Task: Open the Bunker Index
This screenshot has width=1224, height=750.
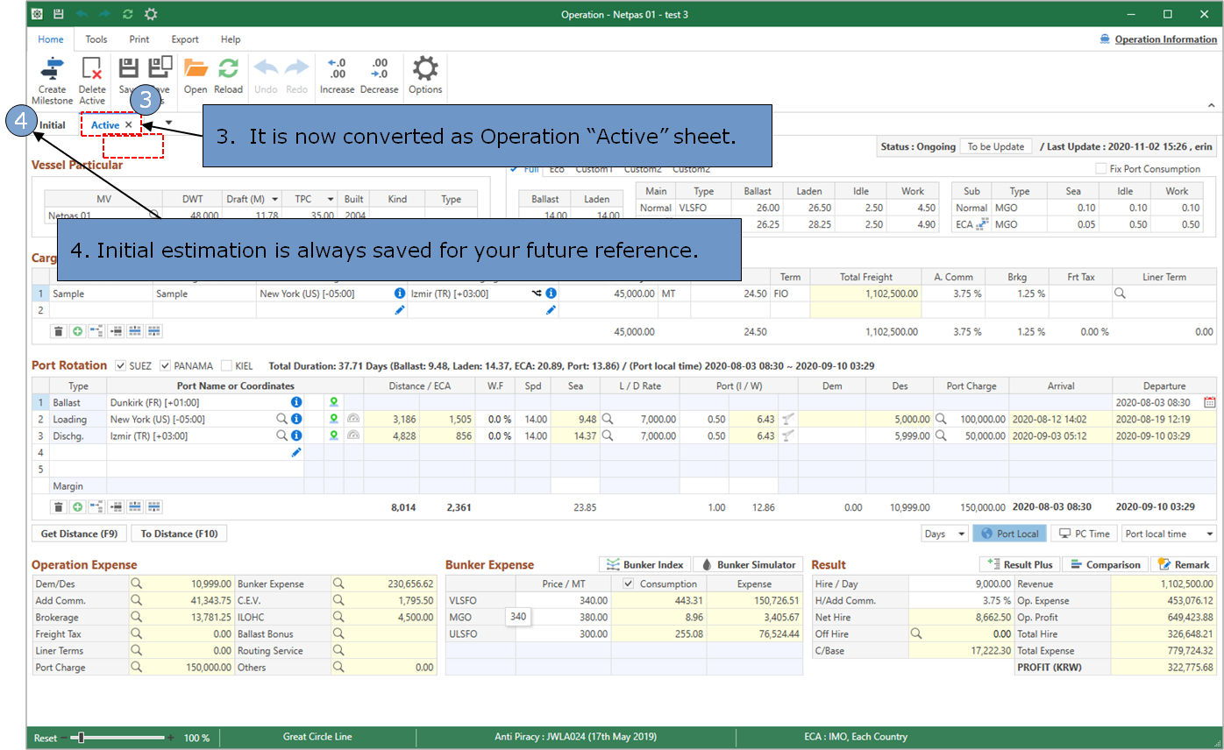Action: 644,564
